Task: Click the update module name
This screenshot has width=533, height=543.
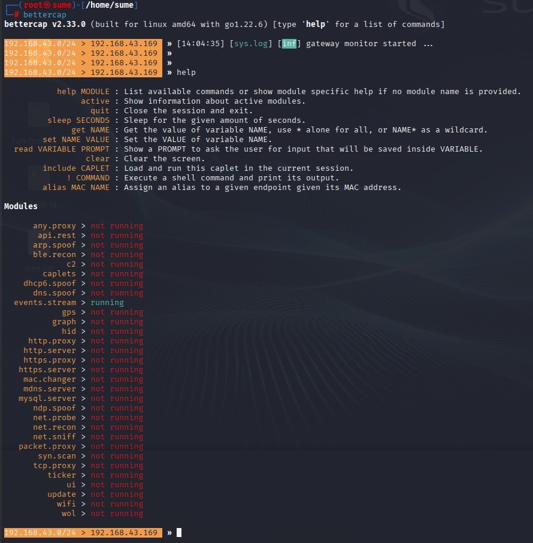Action: (x=62, y=494)
